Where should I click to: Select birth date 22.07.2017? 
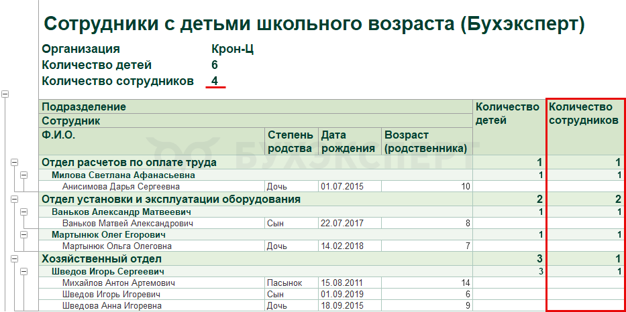click(350, 223)
